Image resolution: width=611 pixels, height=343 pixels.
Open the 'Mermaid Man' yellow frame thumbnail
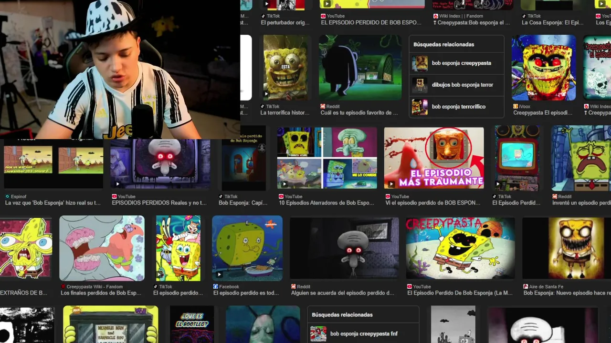[x=110, y=324]
